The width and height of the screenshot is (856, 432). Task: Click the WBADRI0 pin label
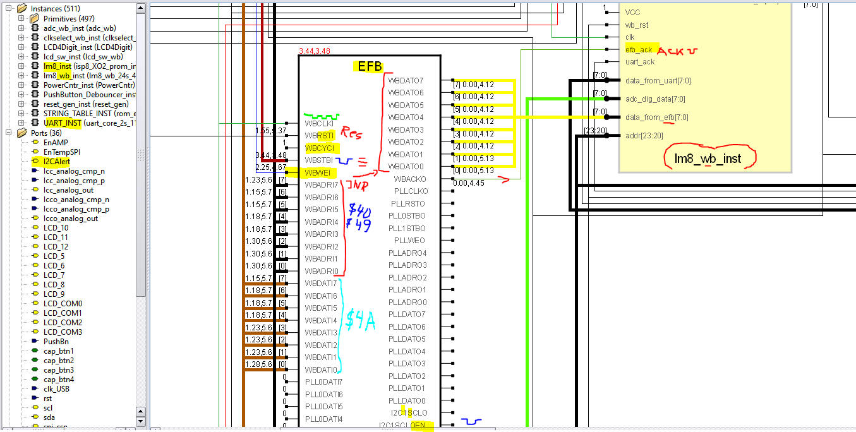coord(321,271)
